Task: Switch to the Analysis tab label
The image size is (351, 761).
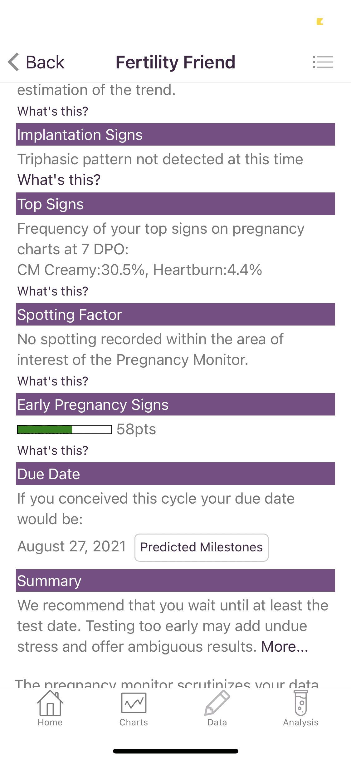Action: (301, 722)
